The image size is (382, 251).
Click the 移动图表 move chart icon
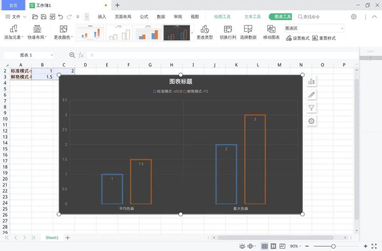pyautogui.click(x=271, y=32)
